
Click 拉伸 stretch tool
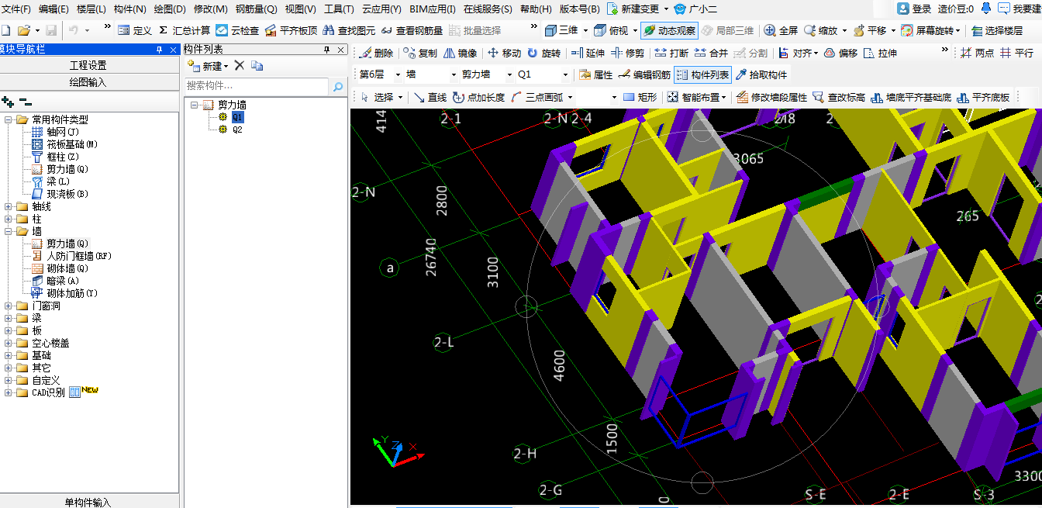pos(880,54)
